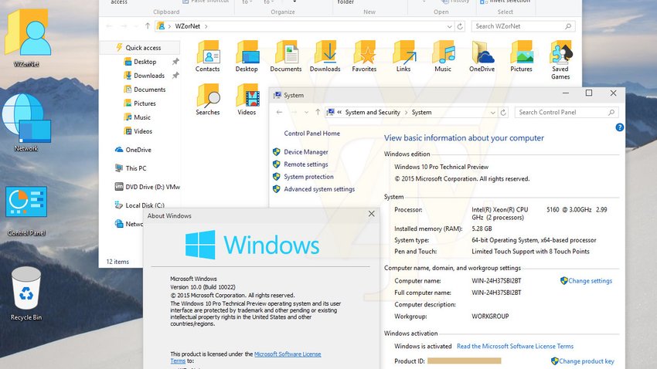The height and width of the screenshot is (369, 657).
Task: Go up one level in Explorer window
Action: click(148, 26)
